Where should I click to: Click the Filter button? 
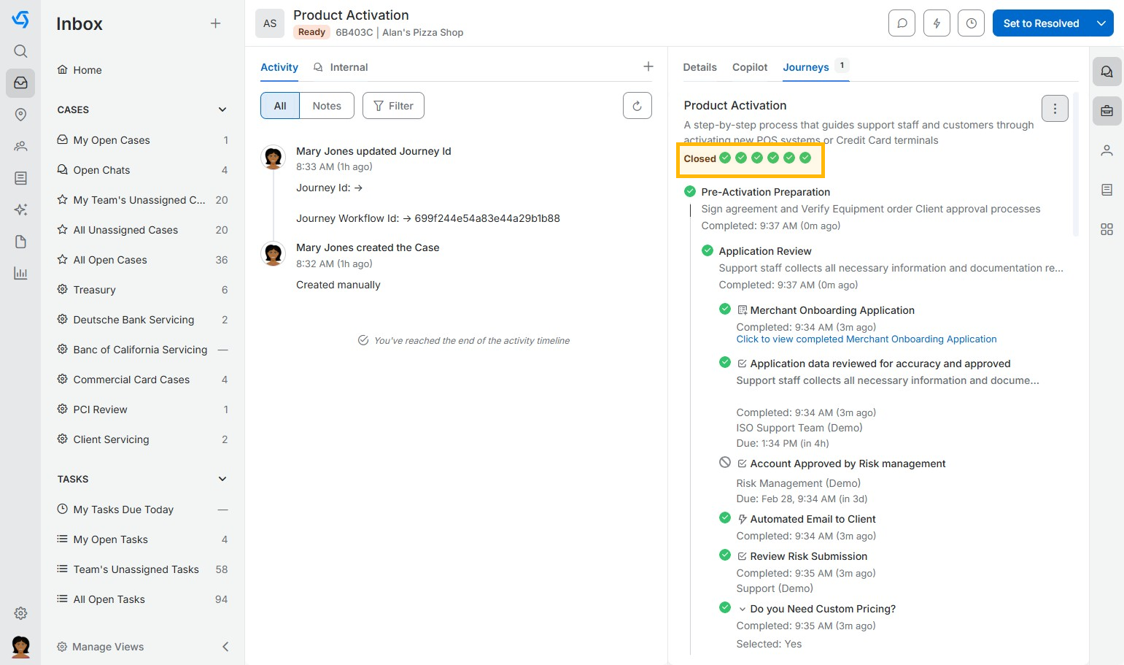coord(393,106)
